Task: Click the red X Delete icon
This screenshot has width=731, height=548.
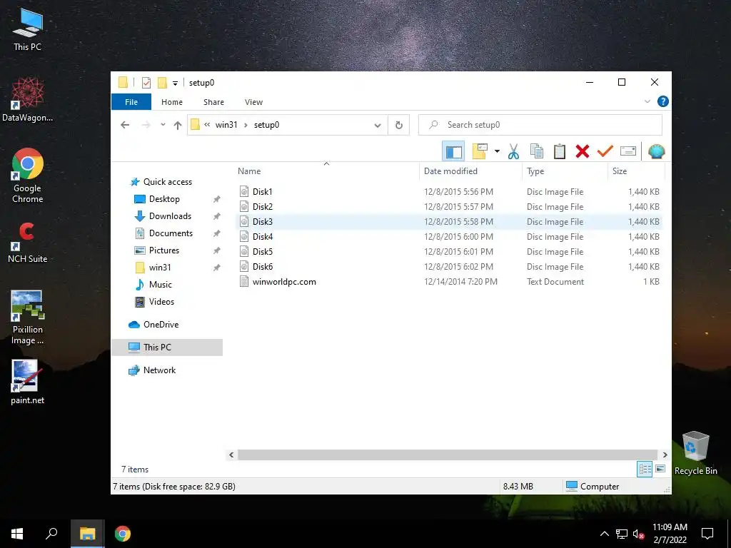Action: 583,151
